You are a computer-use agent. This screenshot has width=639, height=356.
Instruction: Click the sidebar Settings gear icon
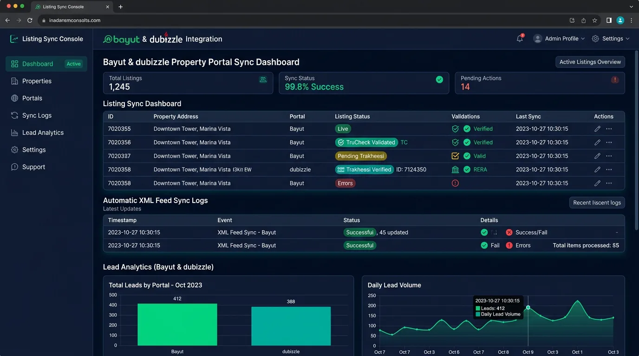pyautogui.click(x=14, y=150)
